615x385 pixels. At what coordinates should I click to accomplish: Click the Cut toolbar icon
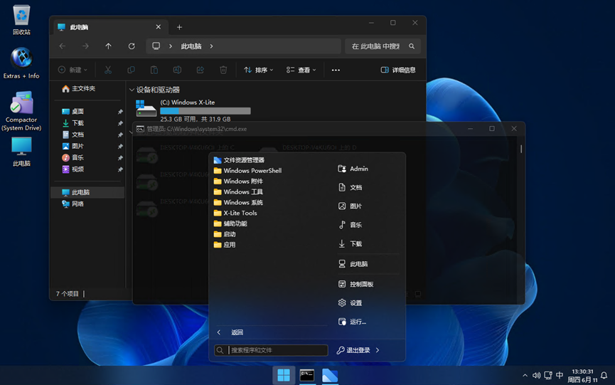[108, 70]
